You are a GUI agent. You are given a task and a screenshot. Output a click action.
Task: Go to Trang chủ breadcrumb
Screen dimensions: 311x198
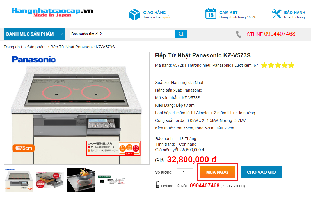(13, 47)
